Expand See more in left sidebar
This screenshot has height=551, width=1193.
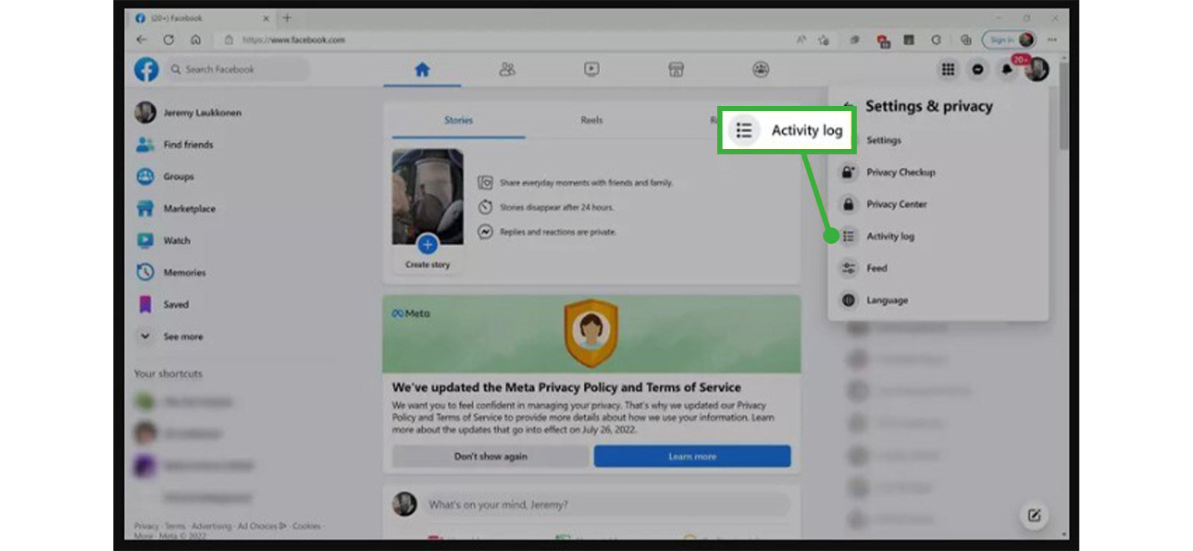click(x=183, y=336)
